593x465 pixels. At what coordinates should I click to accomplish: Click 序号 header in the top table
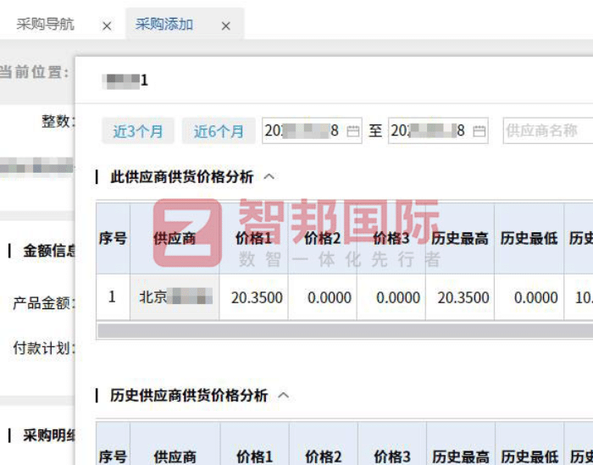(113, 239)
